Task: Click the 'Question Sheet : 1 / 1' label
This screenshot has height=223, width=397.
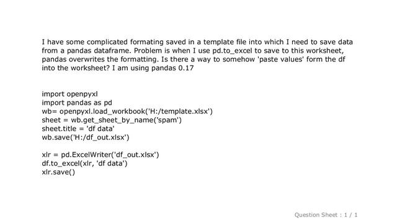Action: [326, 215]
